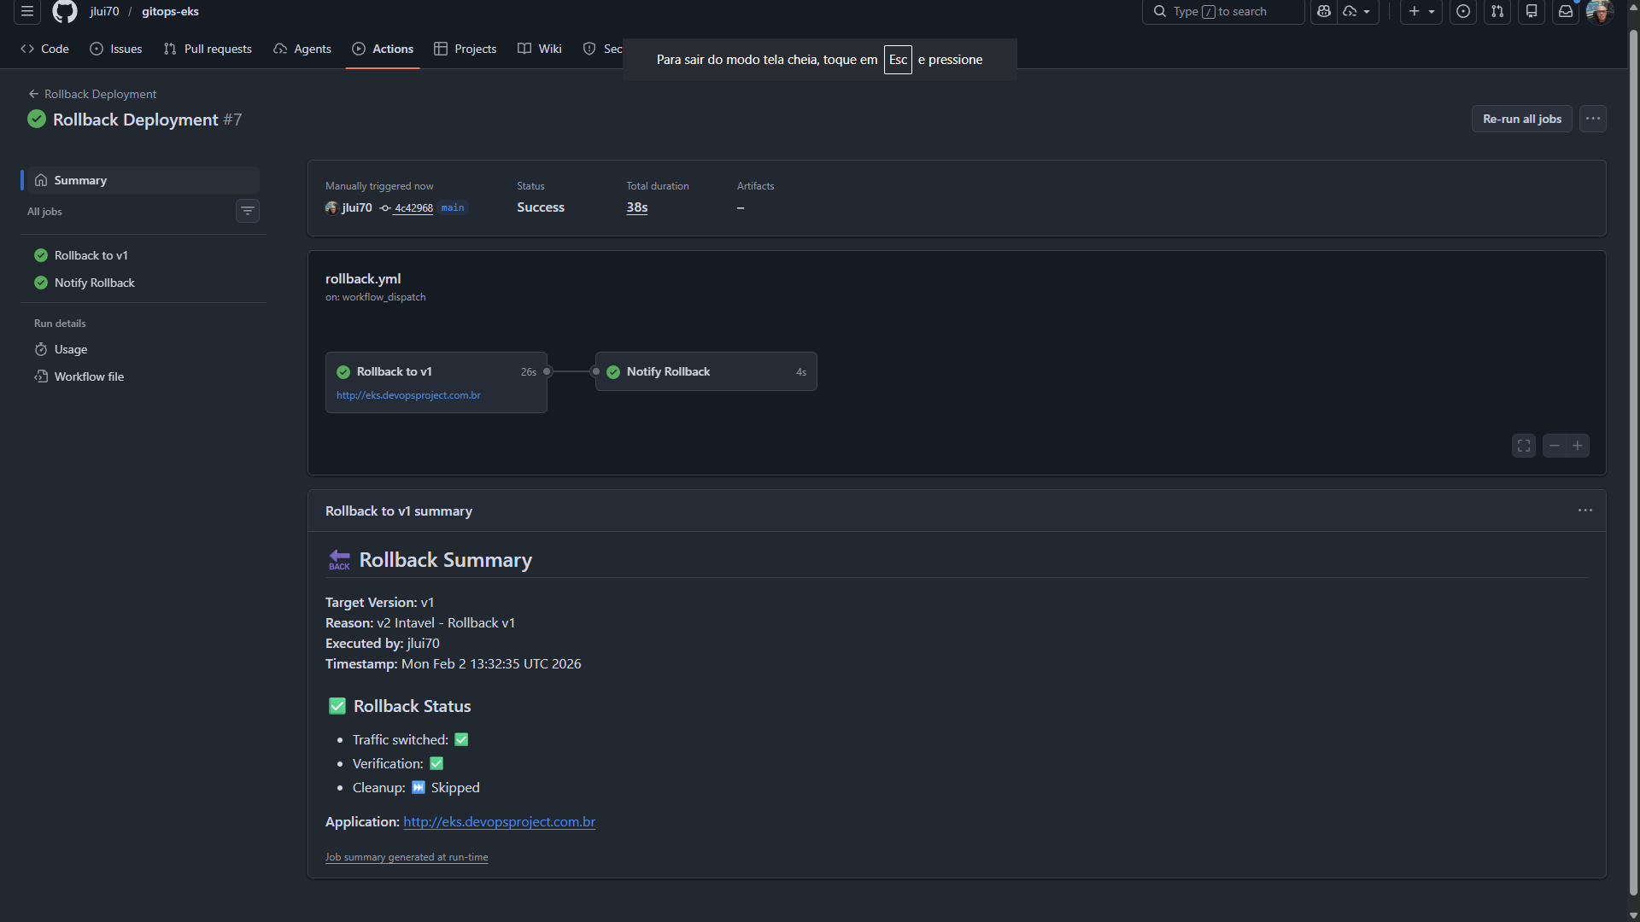This screenshot has height=922, width=1640.
Task: Open the Wiki tab
Action: 540,49
